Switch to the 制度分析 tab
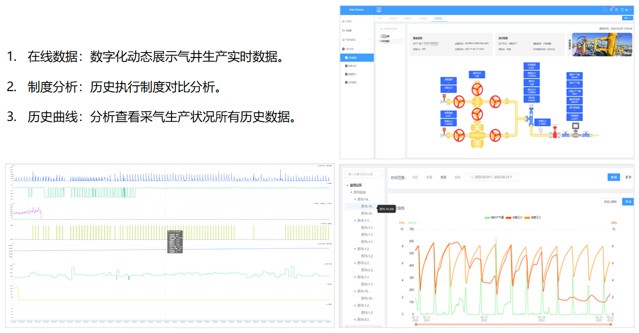Image resolution: width=639 pixels, height=333 pixels. (x=394, y=18)
